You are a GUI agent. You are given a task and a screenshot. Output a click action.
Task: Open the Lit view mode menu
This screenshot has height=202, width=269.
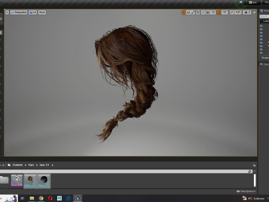point(33,12)
